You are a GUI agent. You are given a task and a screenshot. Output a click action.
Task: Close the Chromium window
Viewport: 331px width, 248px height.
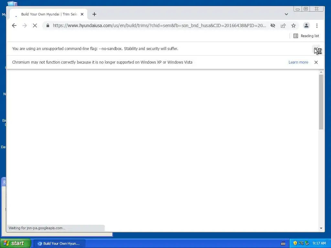[x=316, y=9]
